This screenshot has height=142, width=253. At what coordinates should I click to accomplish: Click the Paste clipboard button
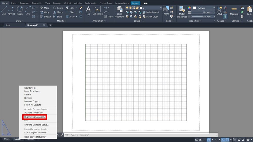tap(250, 11)
